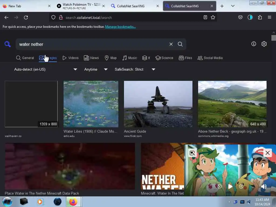Show hidden system tray icons
Viewport: 276px width, 207px height.
(229, 202)
